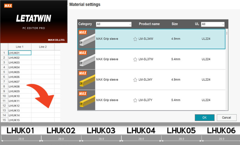Select the white LM-SL34W sleeve thumbnail
The width and height of the screenshot is (240, 145).
(x=86, y=39)
